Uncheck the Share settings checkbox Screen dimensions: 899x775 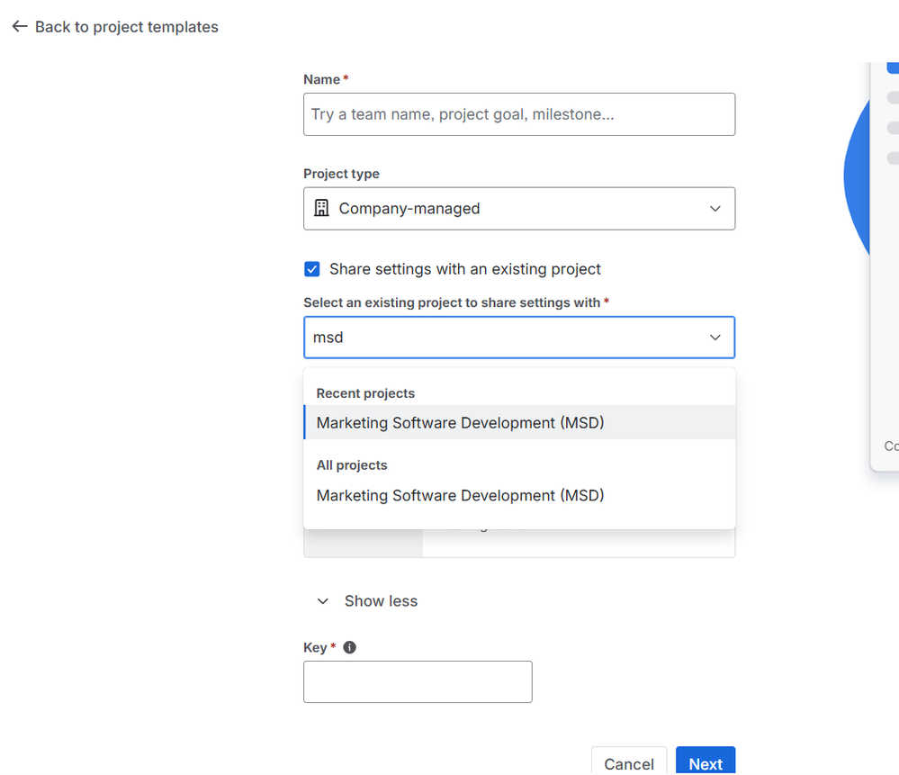pyautogui.click(x=312, y=269)
